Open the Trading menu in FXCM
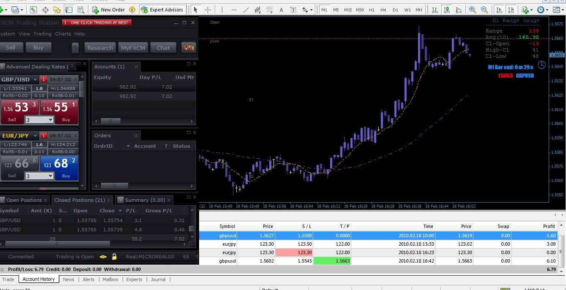The image size is (566, 290). pyautogui.click(x=42, y=34)
